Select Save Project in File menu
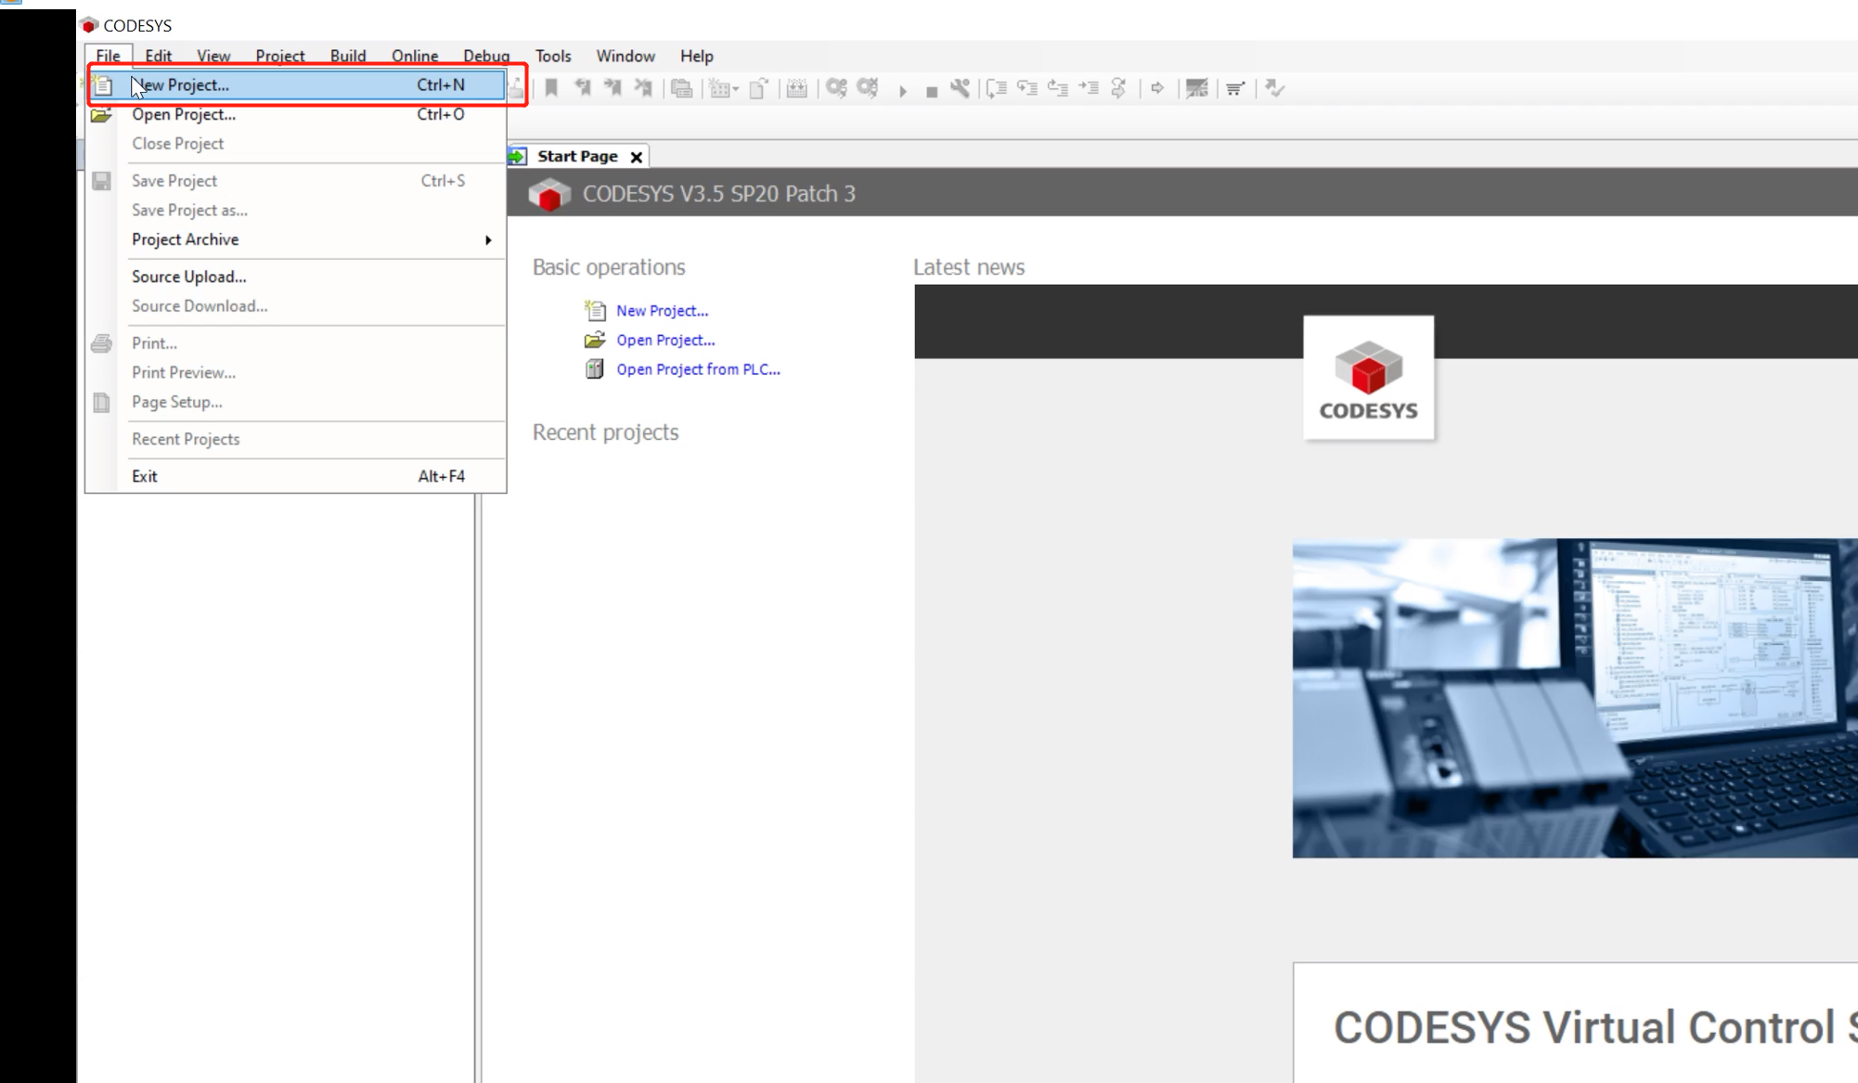Image resolution: width=1858 pixels, height=1083 pixels. 297,181
